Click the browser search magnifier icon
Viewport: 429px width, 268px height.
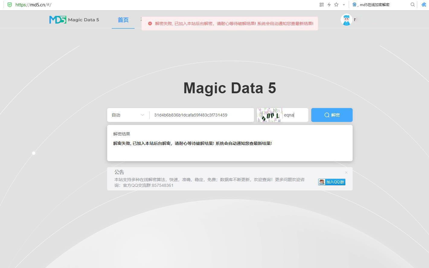click(x=413, y=5)
